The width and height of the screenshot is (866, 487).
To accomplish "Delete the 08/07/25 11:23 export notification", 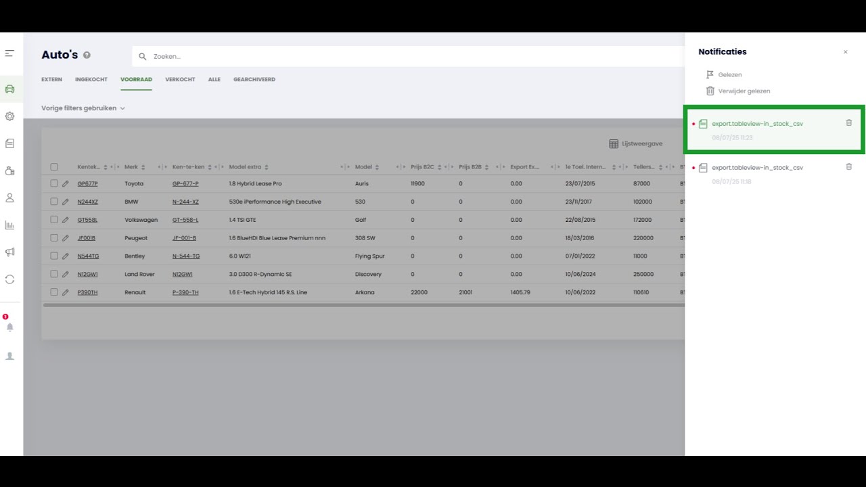I will click(849, 122).
